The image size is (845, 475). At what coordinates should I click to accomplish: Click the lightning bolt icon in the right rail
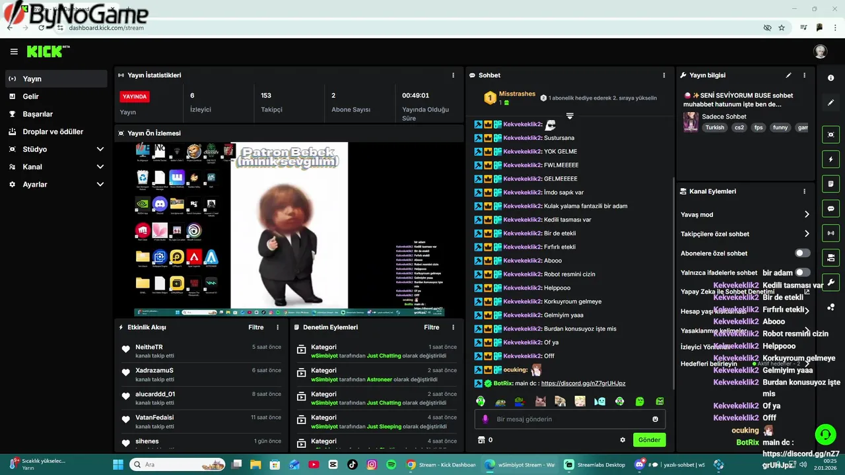[830, 160]
